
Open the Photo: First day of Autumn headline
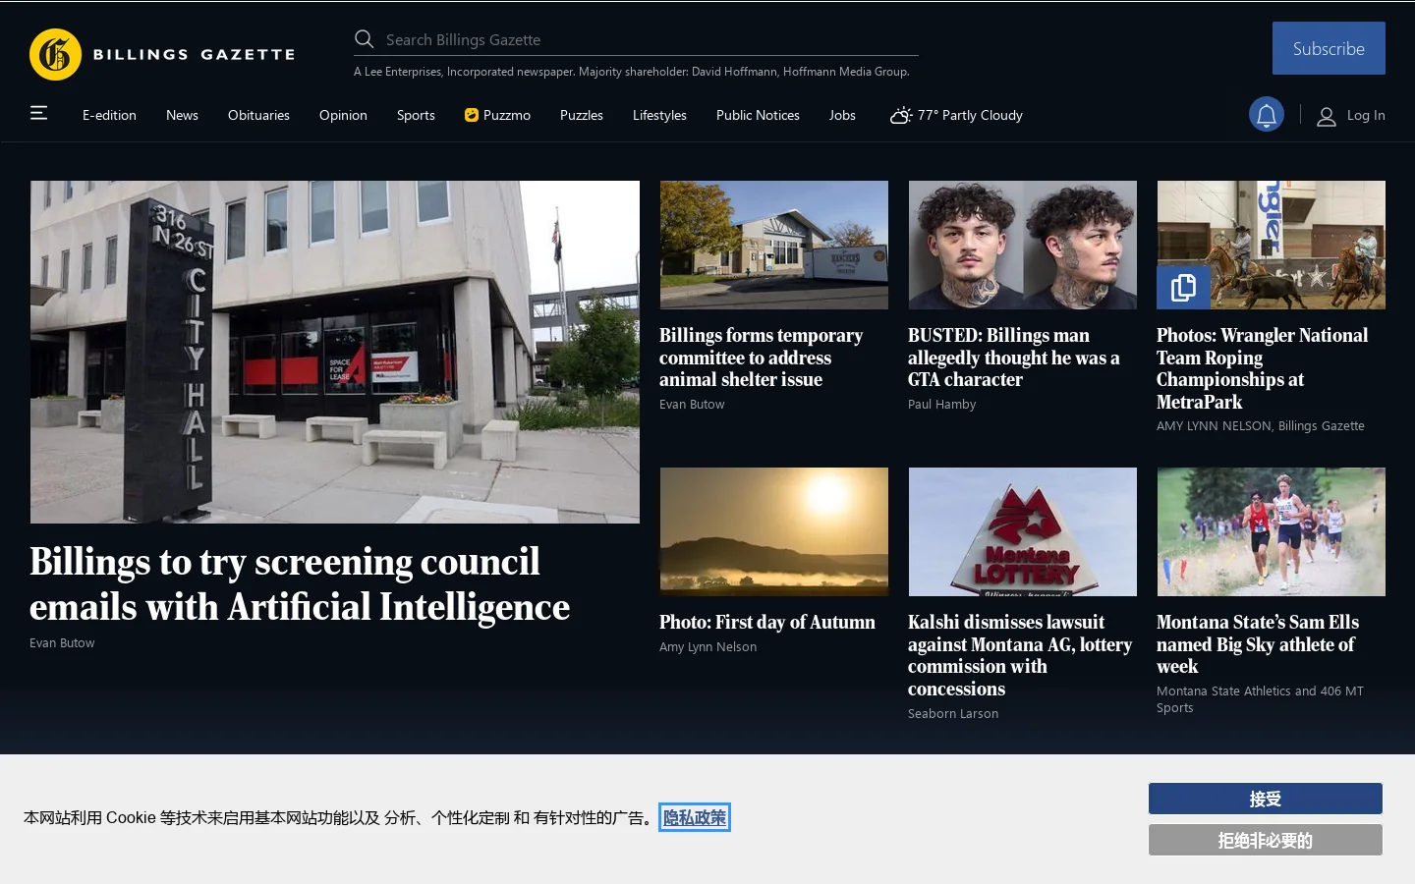tap(767, 622)
